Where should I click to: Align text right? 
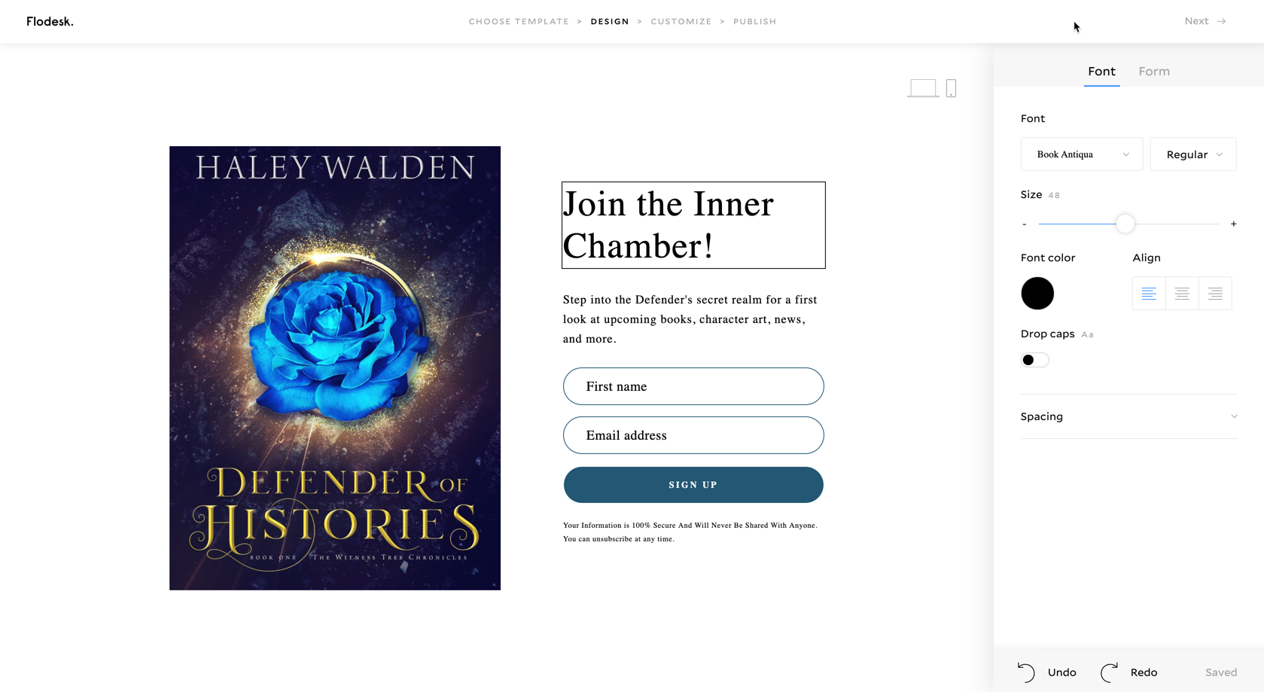pos(1215,294)
